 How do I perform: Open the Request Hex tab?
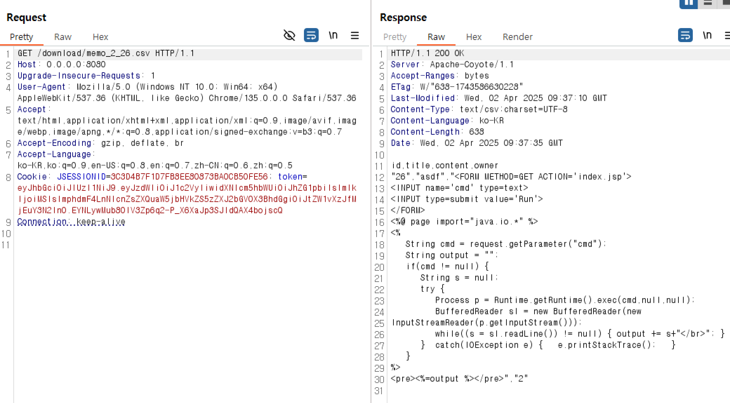point(100,37)
